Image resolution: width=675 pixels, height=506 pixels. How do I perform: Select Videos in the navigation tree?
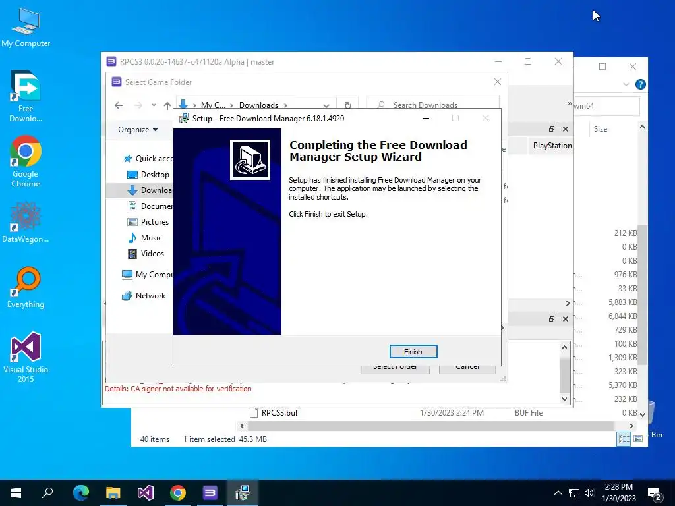point(146,254)
